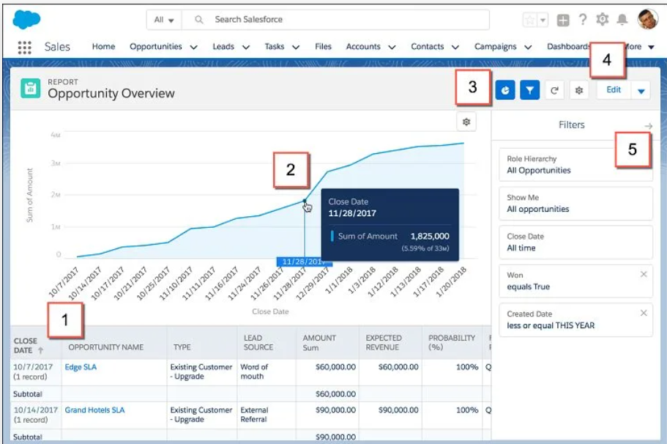Screen dimensions: 667x444
Task: Edit the Created Date filter
Action: pyautogui.click(x=575, y=319)
